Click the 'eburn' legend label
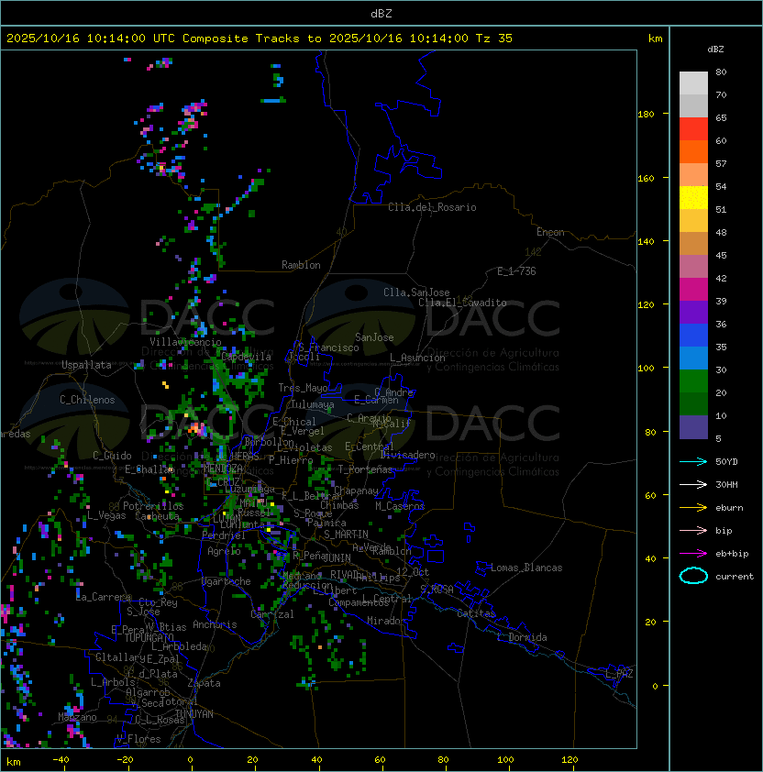Screen dimensions: 763x772 coord(729,508)
